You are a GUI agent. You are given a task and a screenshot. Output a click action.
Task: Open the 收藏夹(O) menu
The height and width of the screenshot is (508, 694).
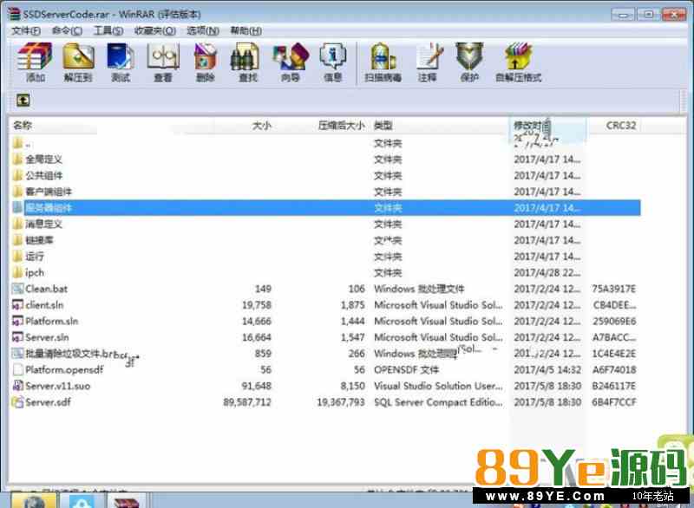coord(155,30)
